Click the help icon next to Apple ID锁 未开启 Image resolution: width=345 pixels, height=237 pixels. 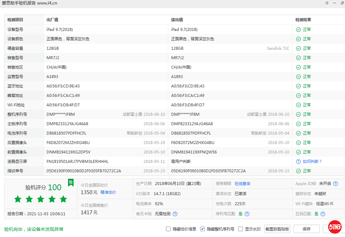(336, 183)
